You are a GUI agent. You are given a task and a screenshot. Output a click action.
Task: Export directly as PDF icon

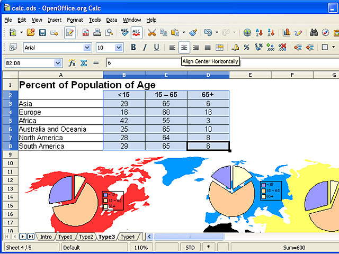[x=86, y=33]
